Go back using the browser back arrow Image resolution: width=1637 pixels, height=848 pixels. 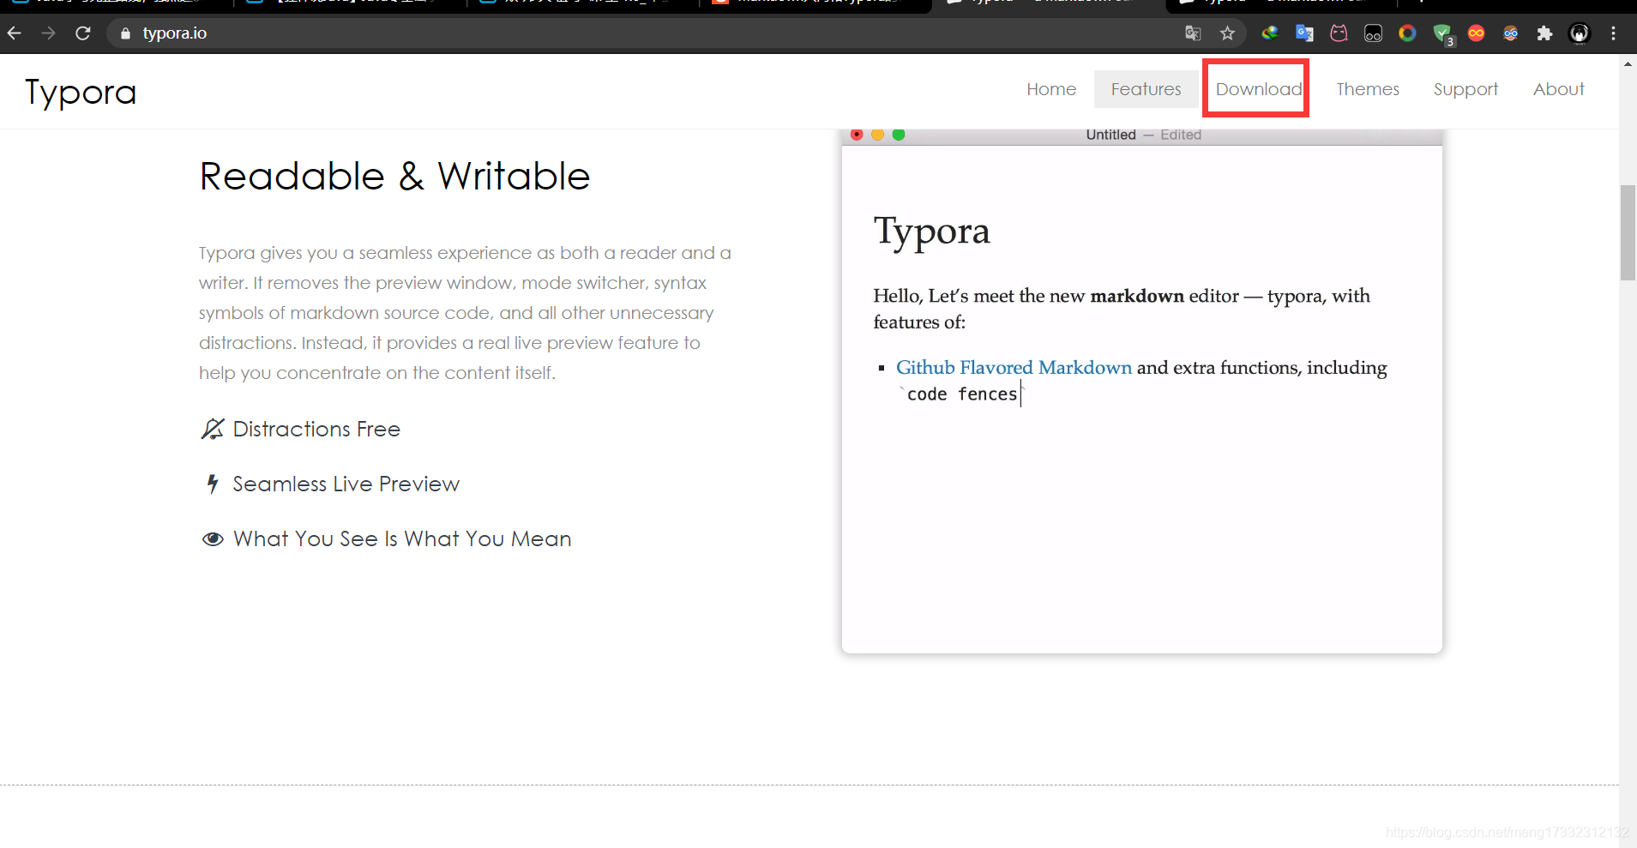(x=15, y=33)
